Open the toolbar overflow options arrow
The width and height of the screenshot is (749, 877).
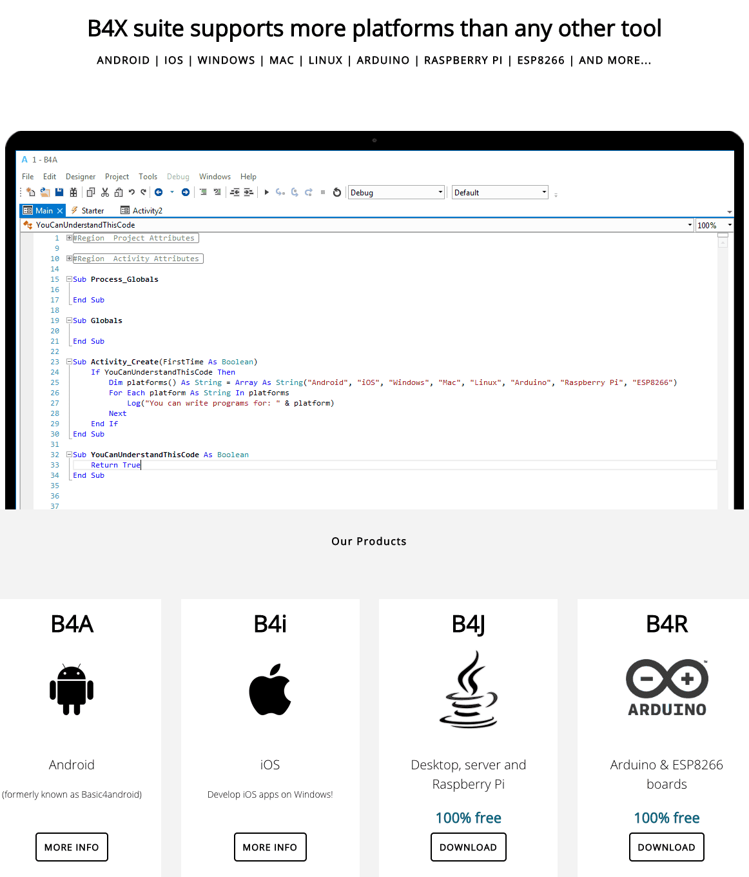pyautogui.click(x=556, y=194)
